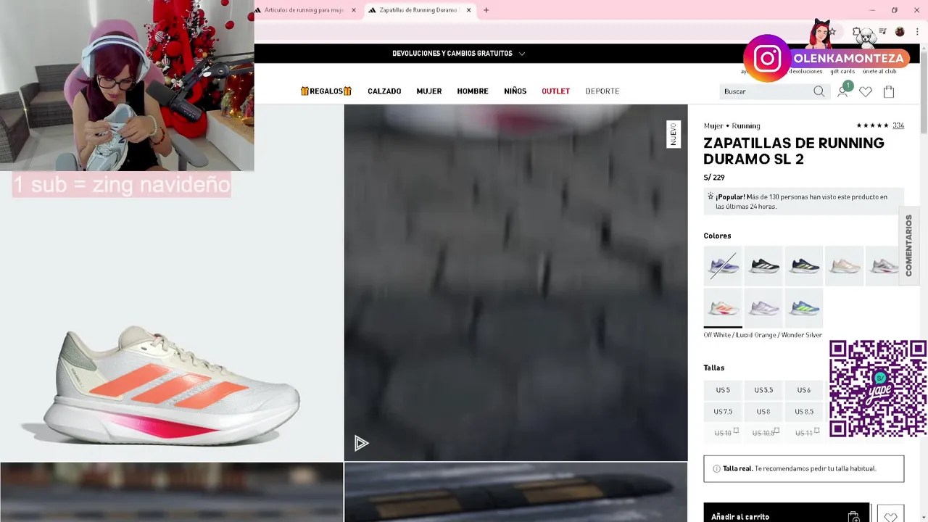Click the info icon beside Talla real
Viewport: 928px width, 522px height.
(716, 469)
